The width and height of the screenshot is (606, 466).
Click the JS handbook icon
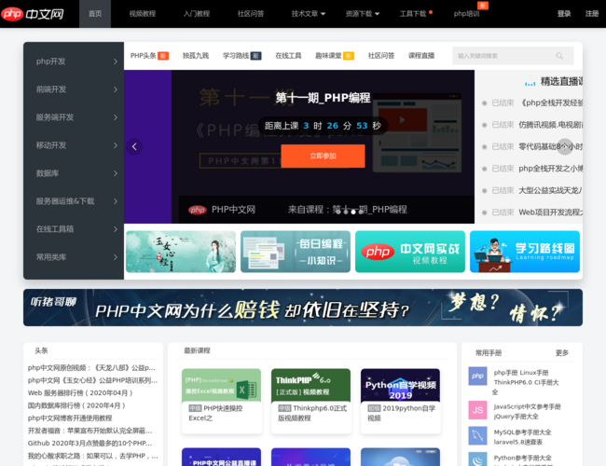point(477,410)
